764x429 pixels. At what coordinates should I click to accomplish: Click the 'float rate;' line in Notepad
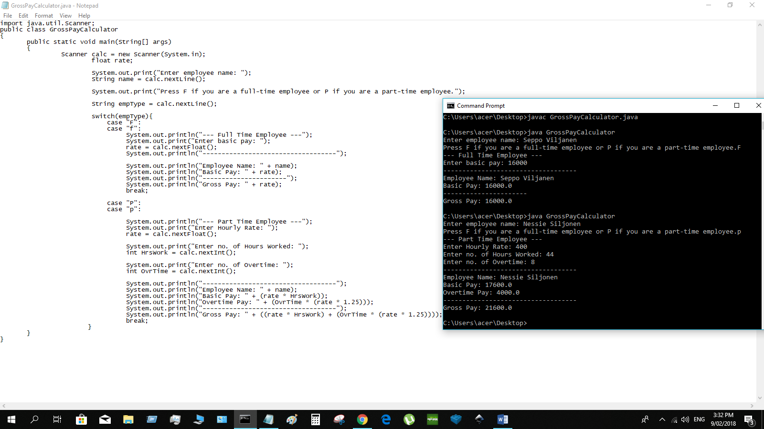point(112,61)
